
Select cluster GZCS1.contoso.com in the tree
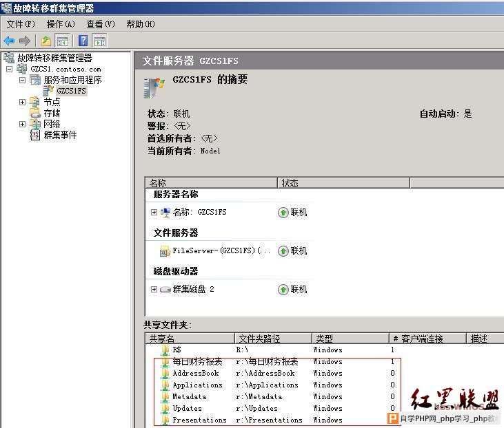[x=65, y=69]
